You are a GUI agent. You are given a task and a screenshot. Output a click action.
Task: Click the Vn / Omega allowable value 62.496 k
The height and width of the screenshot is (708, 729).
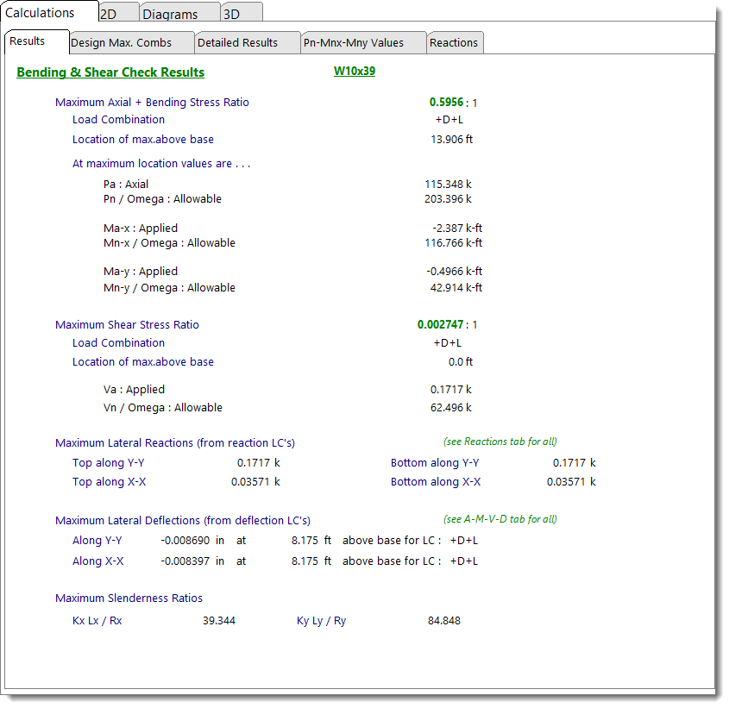tap(450, 407)
